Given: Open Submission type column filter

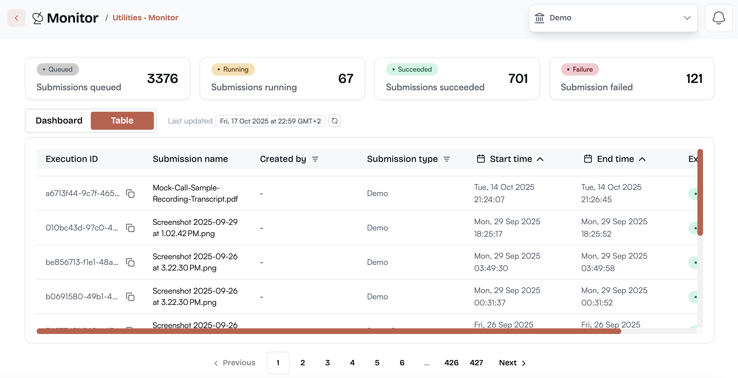Looking at the screenshot, I should [446, 159].
